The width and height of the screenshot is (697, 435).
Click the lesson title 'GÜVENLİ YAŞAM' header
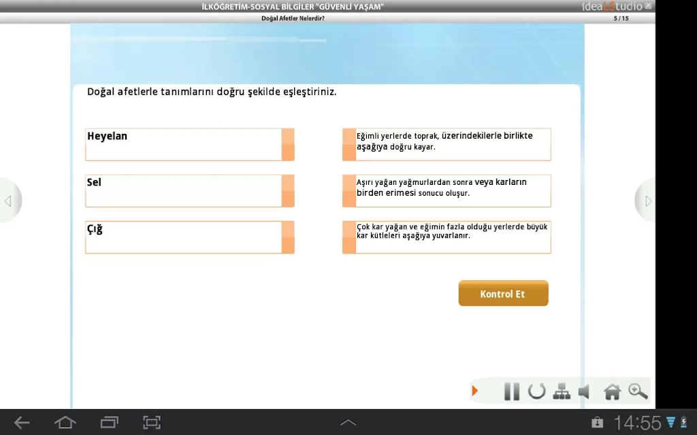pyautogui.click(x=293, y=7)
